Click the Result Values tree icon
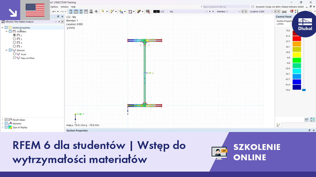Viewport: 316px width, 177px height. coord(10,120)
